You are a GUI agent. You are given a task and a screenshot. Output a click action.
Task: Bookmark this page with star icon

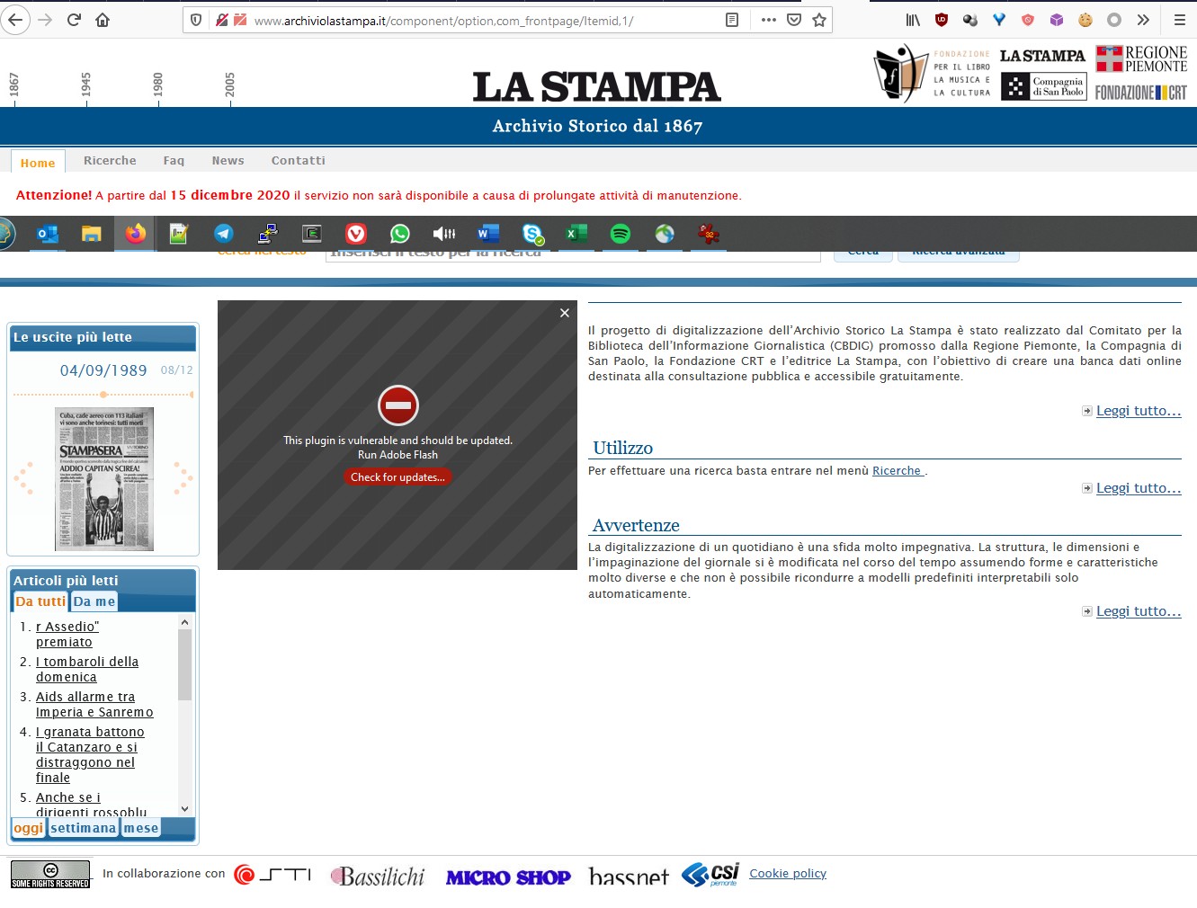[819, 20]
